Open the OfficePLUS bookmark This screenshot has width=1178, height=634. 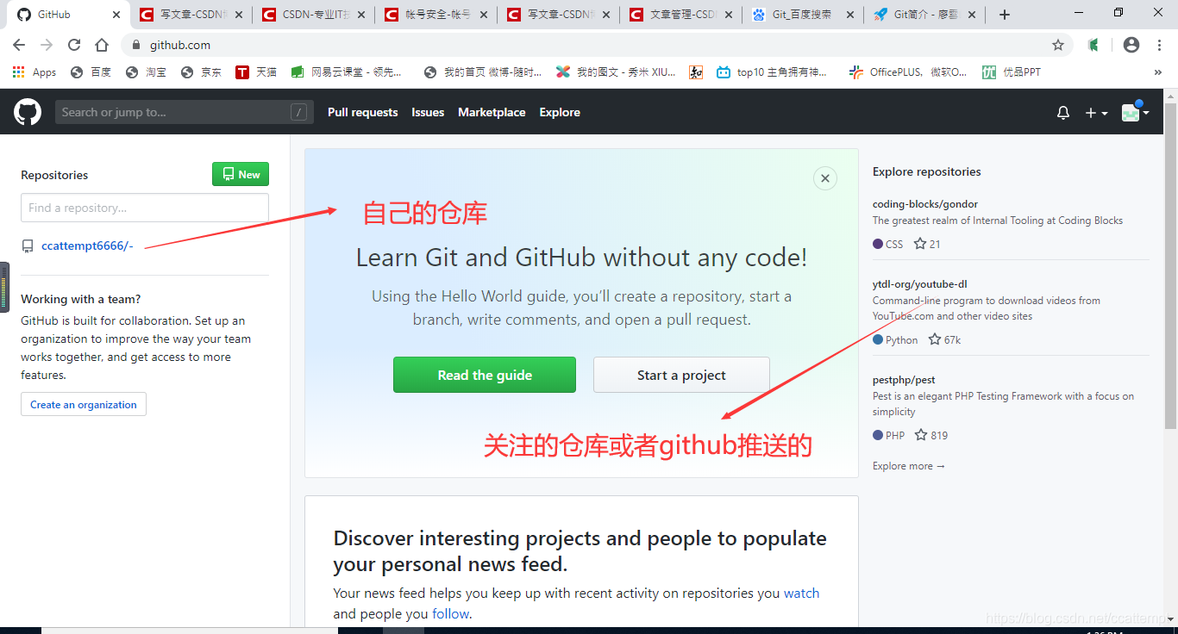click(x=908, y=72)
